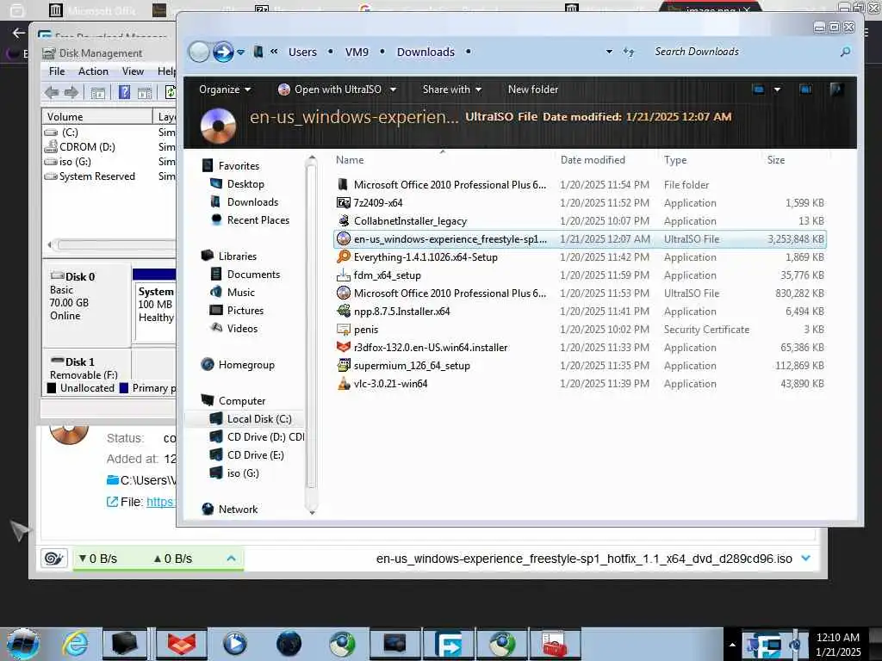Select supermium_126_64_setup file
This screenshot has height=661, width=882.
pyautogui.click(x=580, y=365)
